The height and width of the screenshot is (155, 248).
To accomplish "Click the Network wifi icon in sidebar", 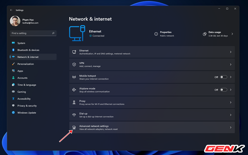I will pyautogui.click(x=13, y=57).
